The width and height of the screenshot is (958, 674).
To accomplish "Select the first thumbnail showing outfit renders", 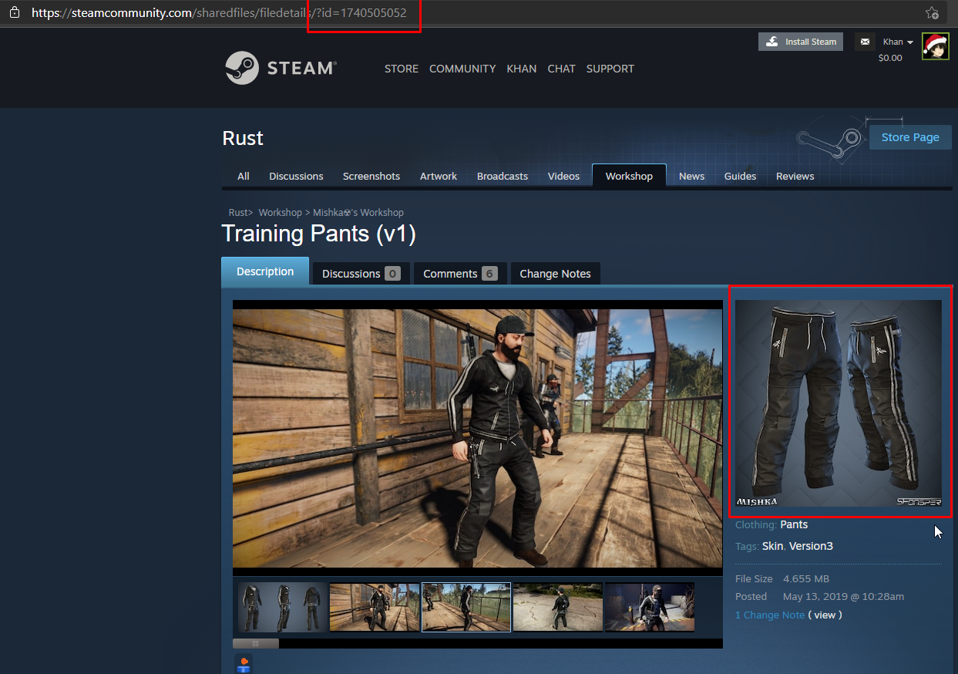I will tap(282, 607).
